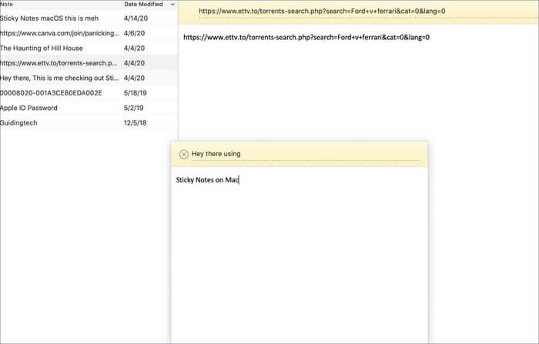Select 'The Haunting of Hill House' note
539x344 pixels.
42,48
